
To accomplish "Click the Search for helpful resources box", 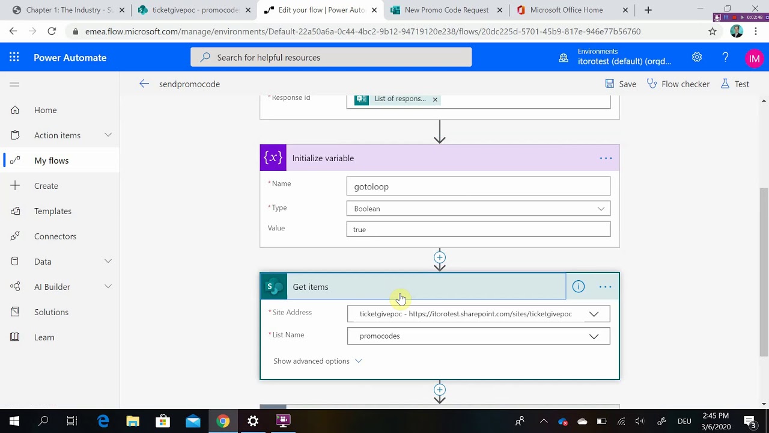I will pos(331,58).
